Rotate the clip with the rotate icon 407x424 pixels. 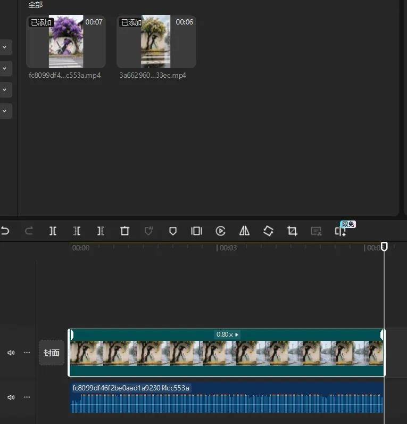pyautogui.click(x=268, y=231)
